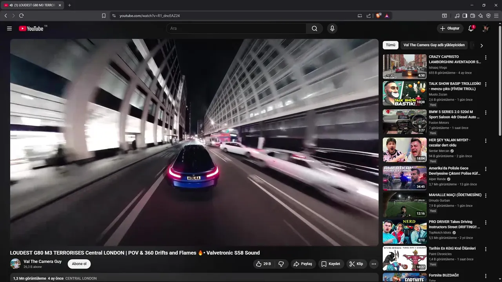Create a clip with Klip button
Screen dimensions: 502x282
point(356,264)
